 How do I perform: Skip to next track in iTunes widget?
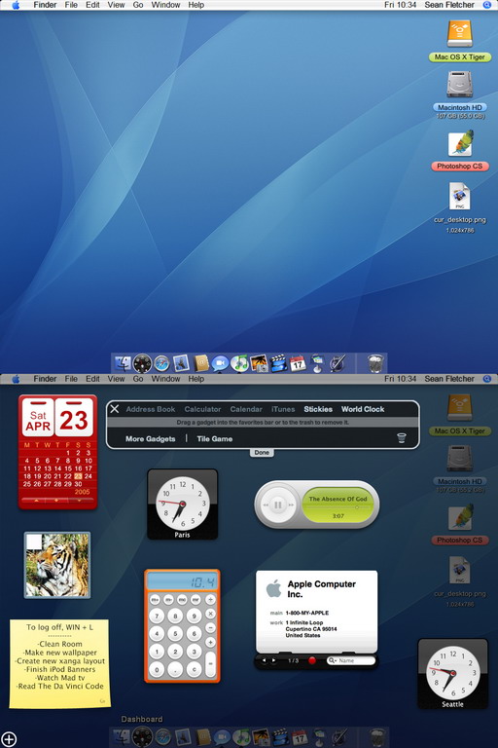coord(291,505)
